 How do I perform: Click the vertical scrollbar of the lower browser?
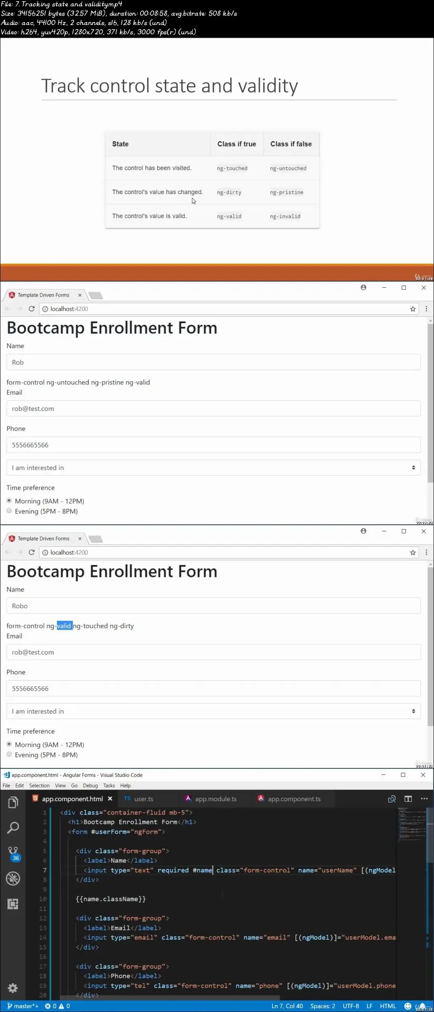(x=431, y=646)
